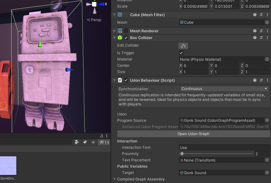The height and width of the screenshot is (183, 271).
Task: Toggle the Is Trigger checkbox
Action: 181,53
